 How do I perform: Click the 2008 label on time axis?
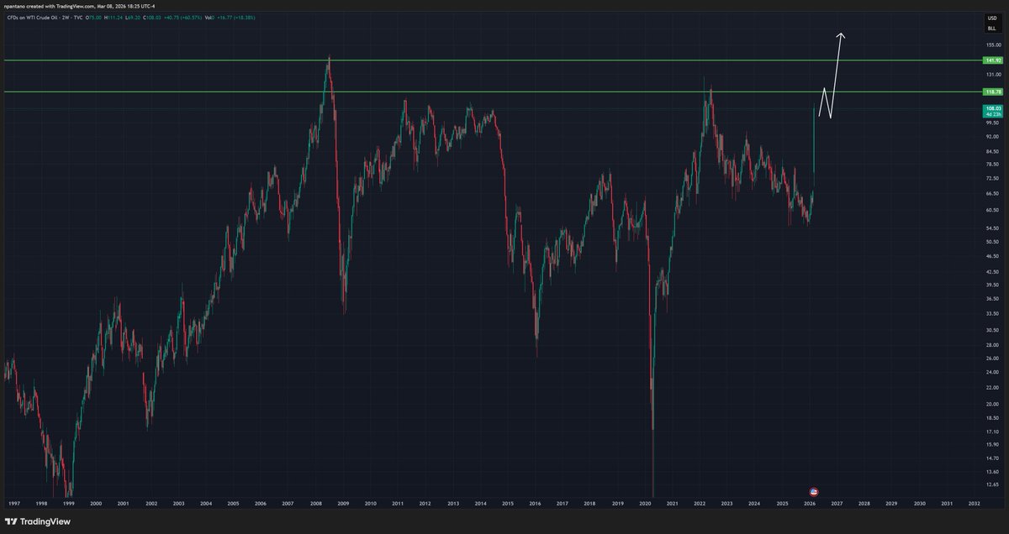point(315,504)
